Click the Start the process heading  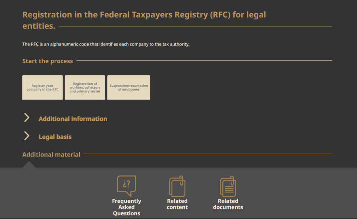[47, 61]
